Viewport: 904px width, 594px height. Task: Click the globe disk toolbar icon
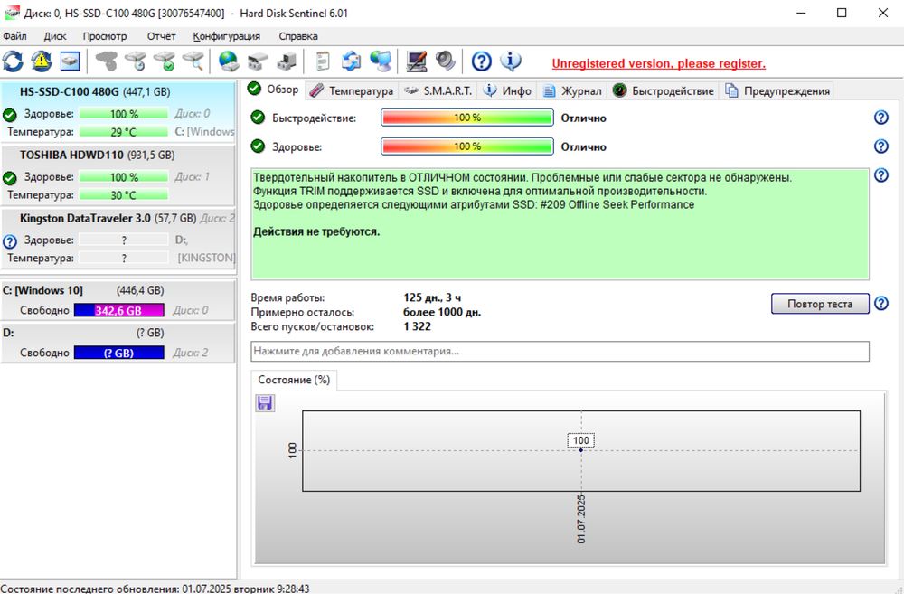[x=229, y=61]
